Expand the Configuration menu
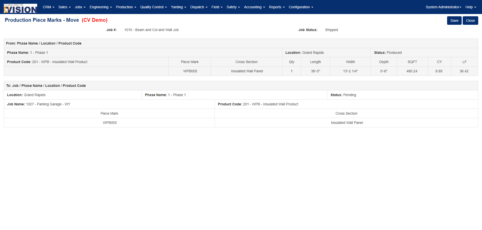The height and width of the screenshot is (230, 482). (301, 7)
